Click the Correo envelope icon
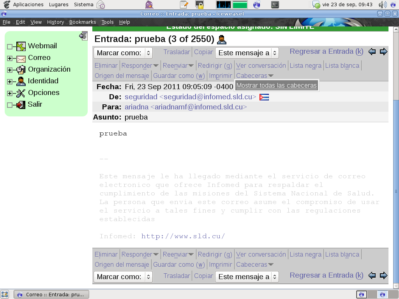This screenshot has height=299, width=399. coord(21,59)
